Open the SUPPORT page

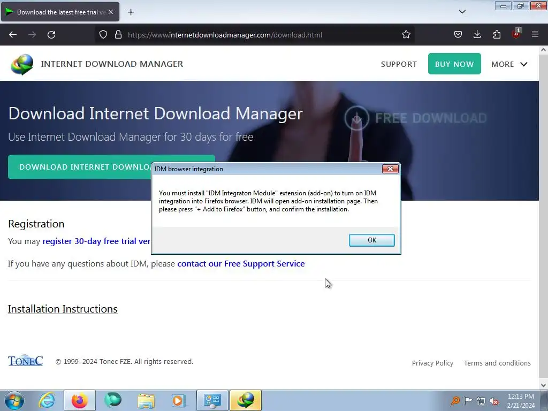click(399, 64)
